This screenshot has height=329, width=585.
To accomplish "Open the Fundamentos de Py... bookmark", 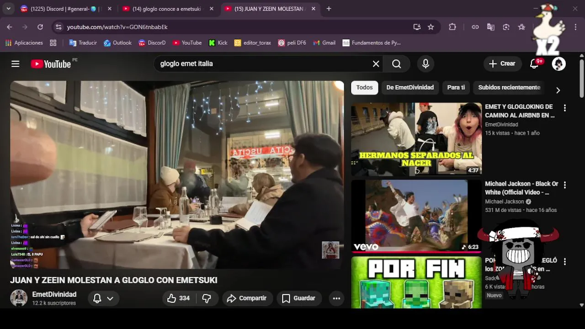I will pyautogui.click(x=372, y=43).
